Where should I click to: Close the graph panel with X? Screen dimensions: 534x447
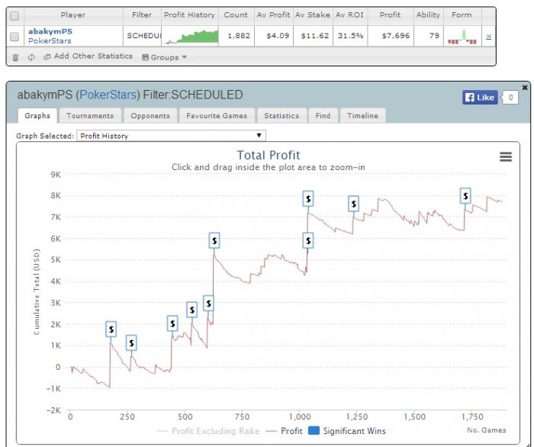coord(525,88)
